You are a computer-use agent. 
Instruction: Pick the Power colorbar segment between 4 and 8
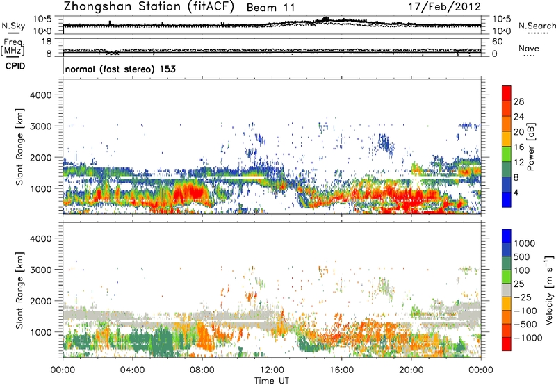click(x=507, y=184)
